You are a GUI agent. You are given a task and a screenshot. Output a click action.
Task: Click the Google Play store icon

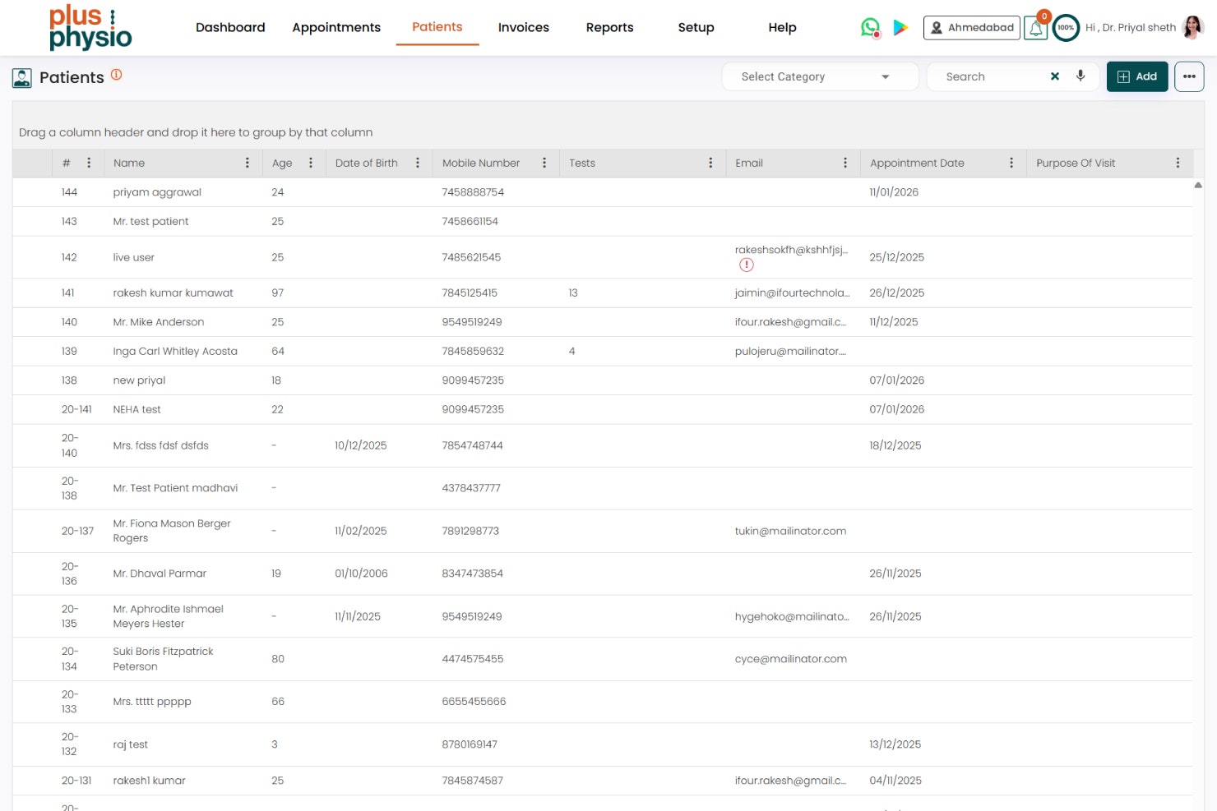coord(900,27)
